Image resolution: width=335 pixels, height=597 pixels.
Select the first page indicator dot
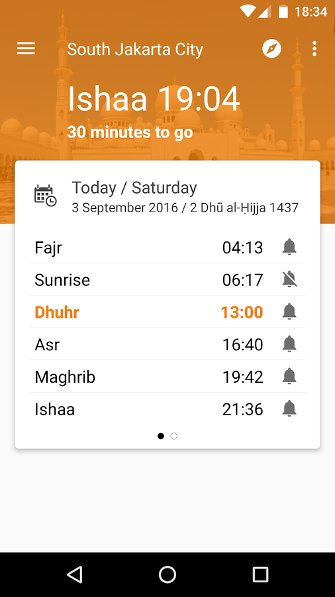coord(161,436)
